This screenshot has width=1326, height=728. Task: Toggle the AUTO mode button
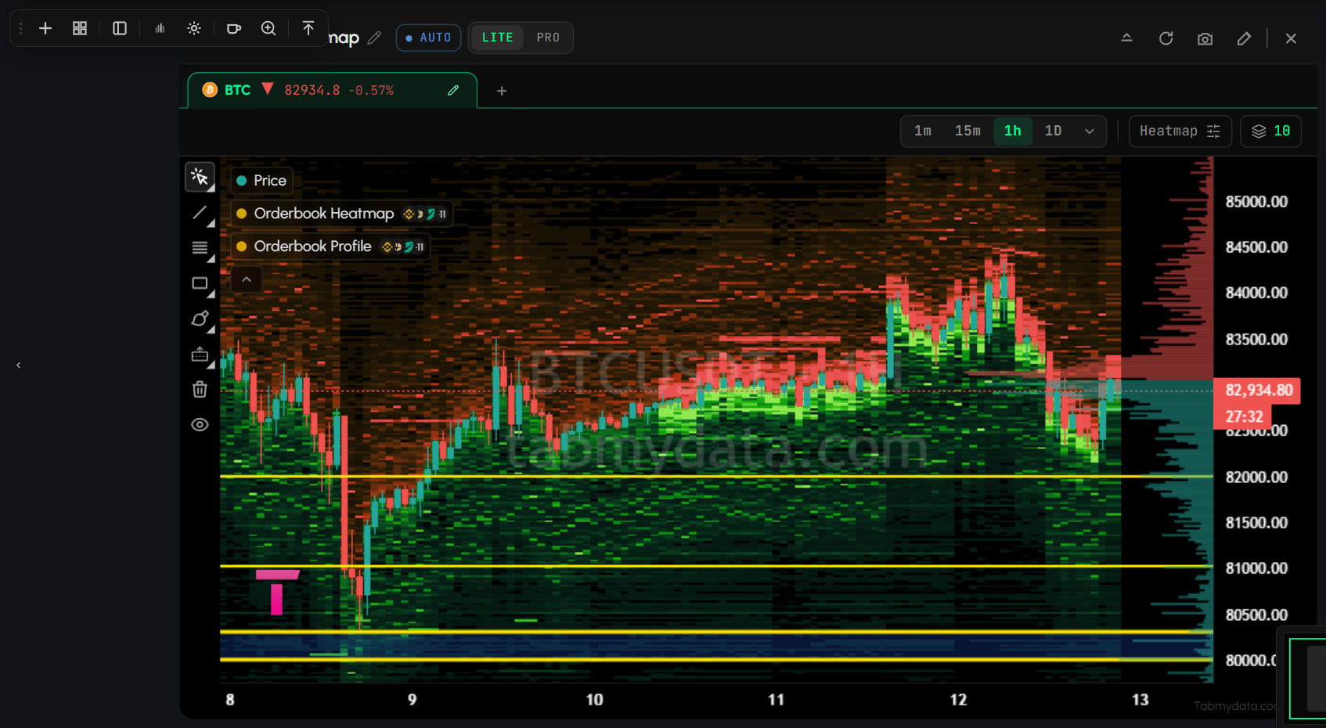pyautogui.click(x=428, y=38)
